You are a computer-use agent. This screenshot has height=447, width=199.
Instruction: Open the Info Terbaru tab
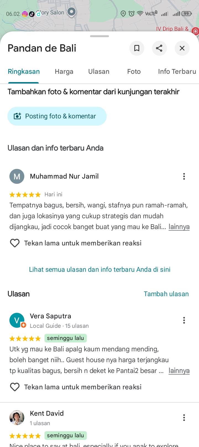[177, 72]
